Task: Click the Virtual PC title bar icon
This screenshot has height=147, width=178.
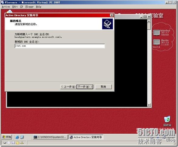Action: [2, 2]
